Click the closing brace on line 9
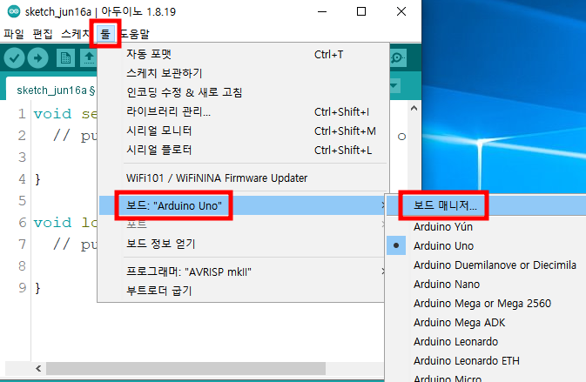The image size is (586, 382). (37, 288)
